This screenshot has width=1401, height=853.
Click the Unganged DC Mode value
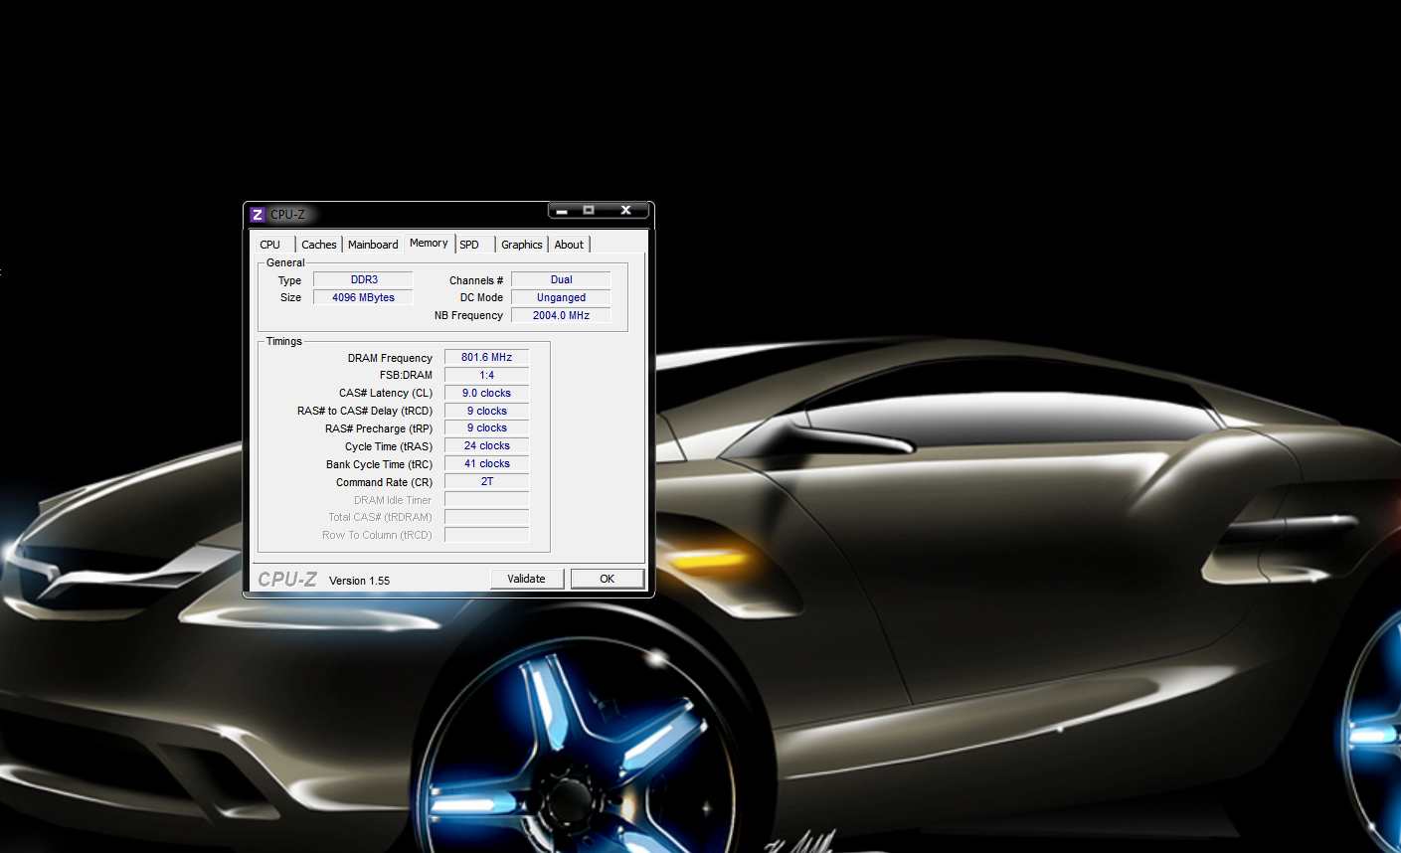pos(561,298)
